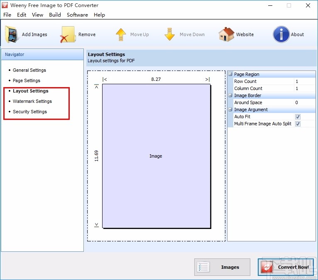This screenshot has width=318, height=280.
Task: Click the 11.69 page height value
Action: tap(96, 156)
